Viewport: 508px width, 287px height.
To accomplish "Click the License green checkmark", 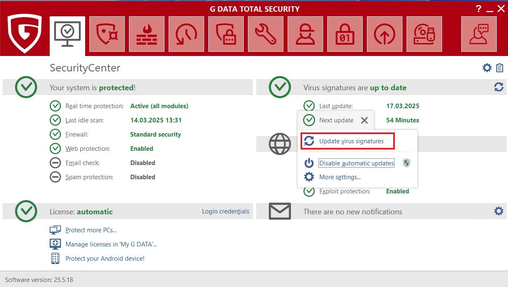I will pos(26,211).
